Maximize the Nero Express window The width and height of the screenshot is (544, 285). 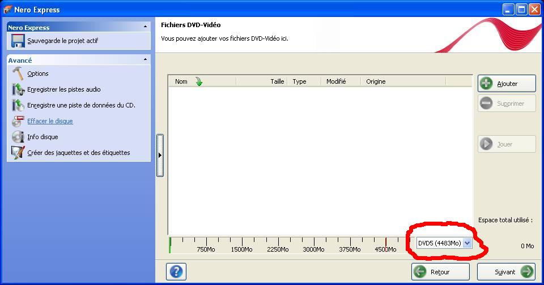(x=521, y=10)
